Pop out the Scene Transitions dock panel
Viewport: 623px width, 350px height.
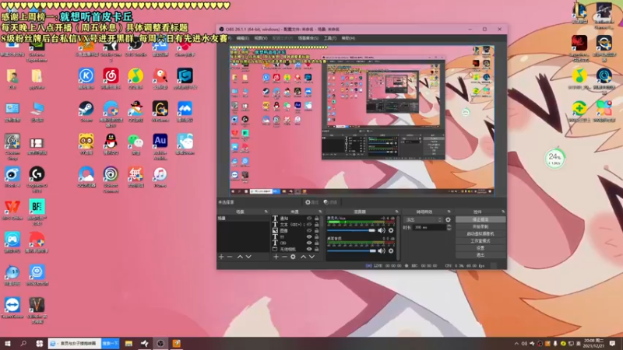click(449, 212)
